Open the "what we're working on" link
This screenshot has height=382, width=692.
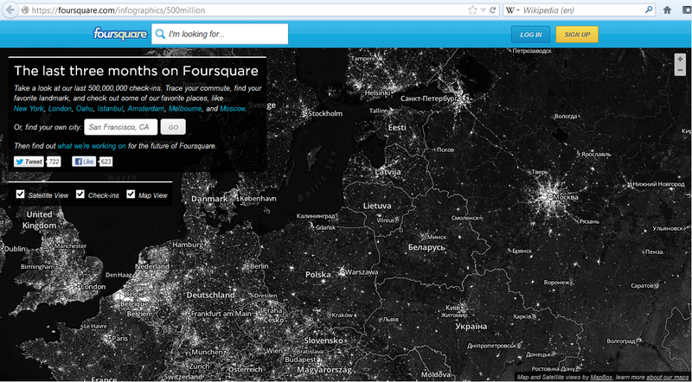(x=92, y=145)
